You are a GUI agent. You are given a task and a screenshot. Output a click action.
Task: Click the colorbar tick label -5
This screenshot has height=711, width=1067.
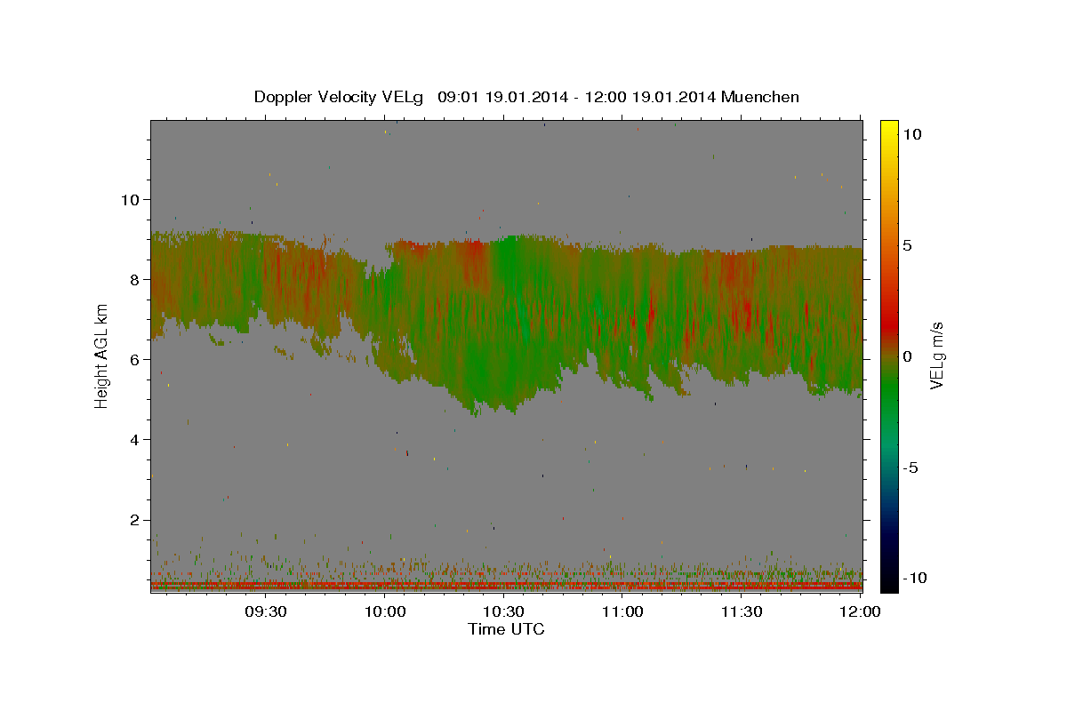[x=911, y=467]
